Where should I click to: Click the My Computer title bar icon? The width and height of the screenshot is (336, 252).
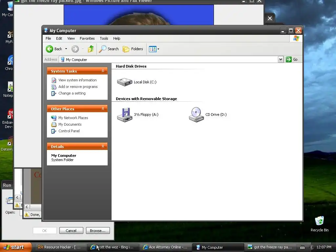point(46,30)
